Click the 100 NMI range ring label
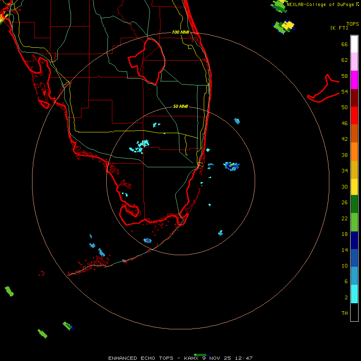Screen dimensions: 361x361 click(x=180, y=32)
